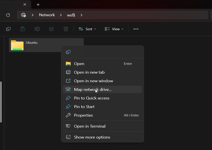This screenshot has width=212, height=150.
Task: Open the See more ellipsis menu
Action: pyautogui.click(x=136, y=29)
